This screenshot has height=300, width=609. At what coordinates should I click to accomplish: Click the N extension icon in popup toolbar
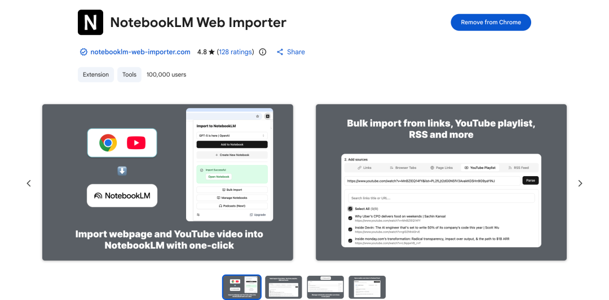pyautogui.click(x=268, y=117)
